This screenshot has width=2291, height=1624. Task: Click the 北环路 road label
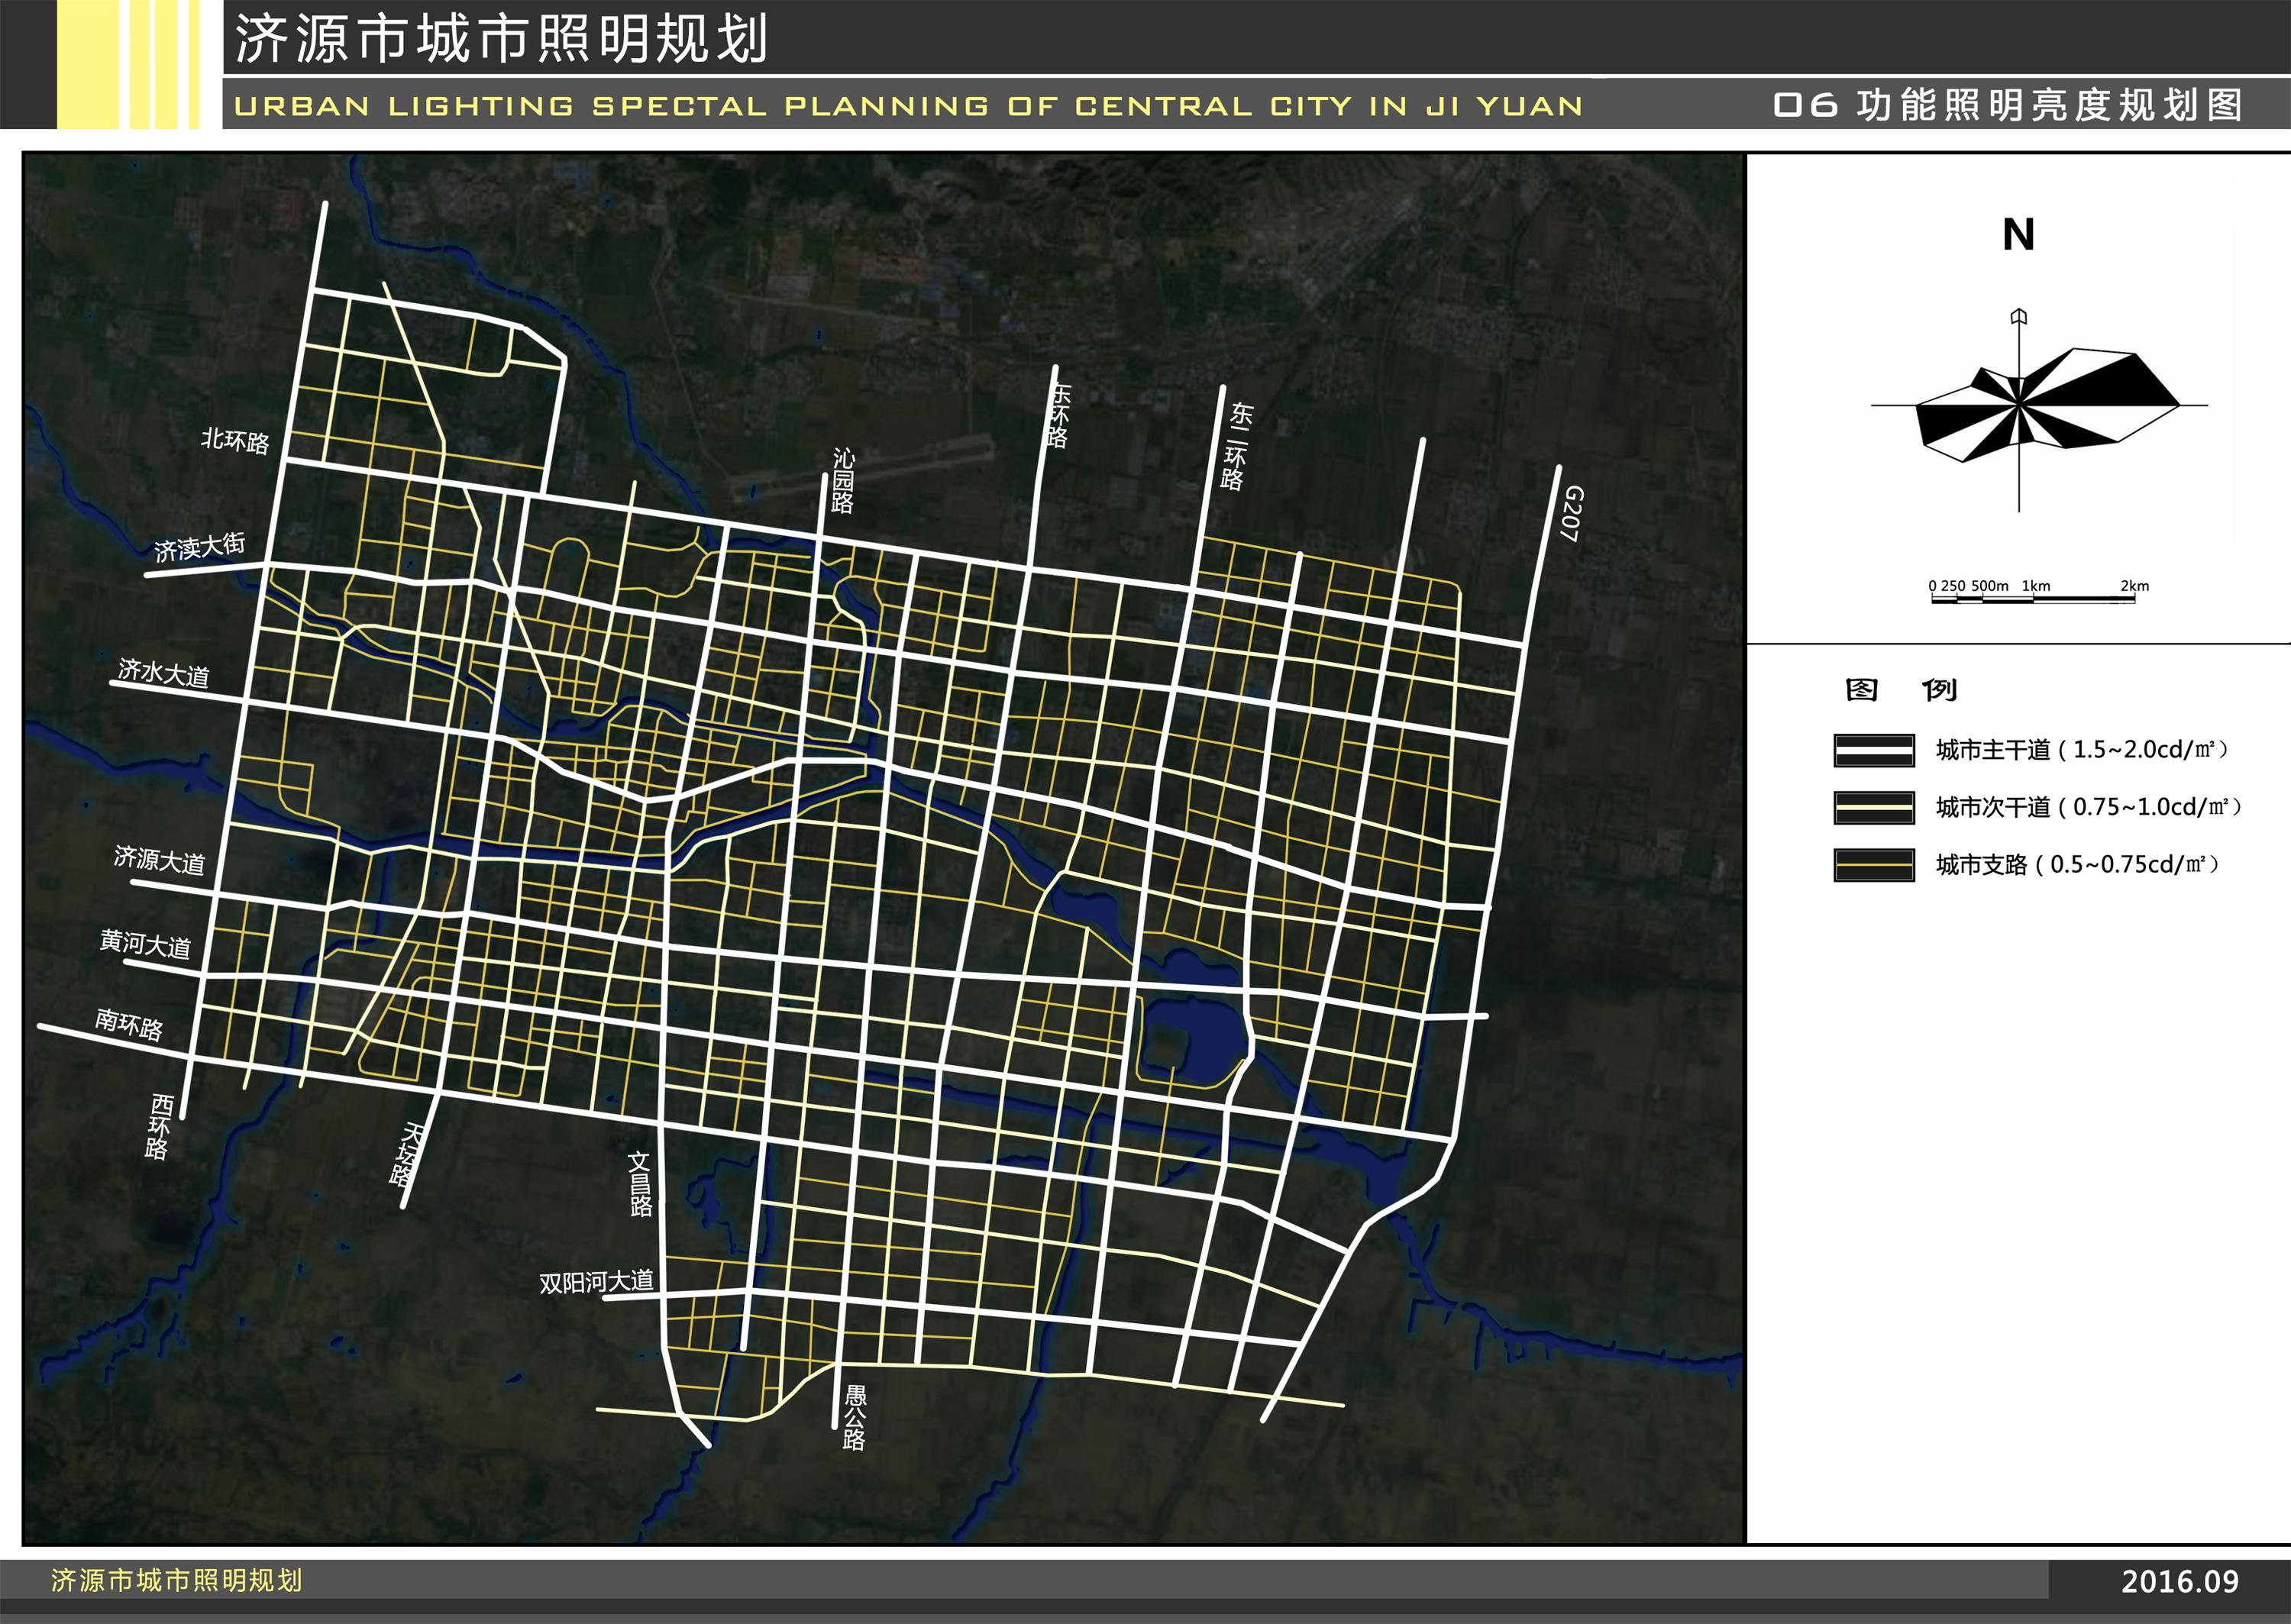click(235, 441)
